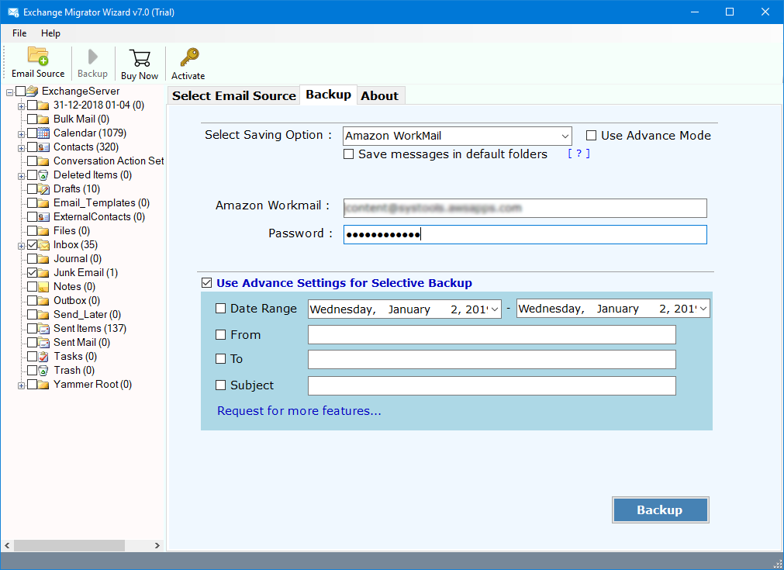
Task: Click the From filter text field
Action: click(492, 334)
